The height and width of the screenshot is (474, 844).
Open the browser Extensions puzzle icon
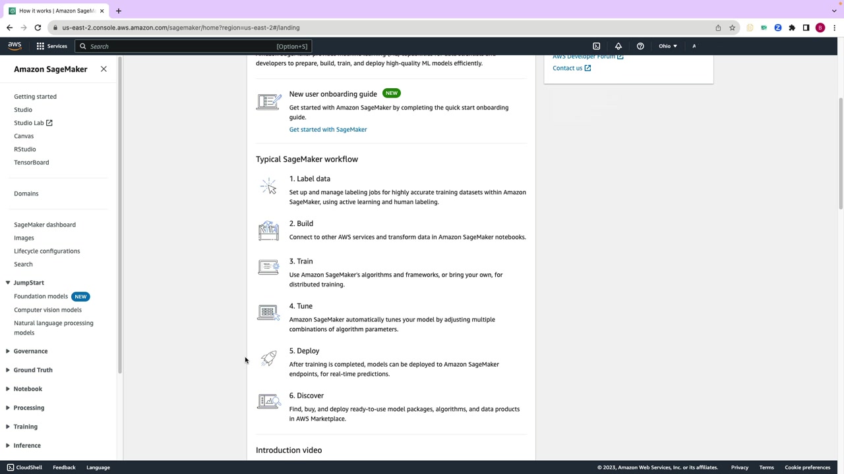[792, 28]
